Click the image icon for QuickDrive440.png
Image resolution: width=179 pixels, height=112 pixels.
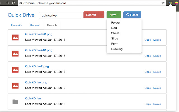15,53
